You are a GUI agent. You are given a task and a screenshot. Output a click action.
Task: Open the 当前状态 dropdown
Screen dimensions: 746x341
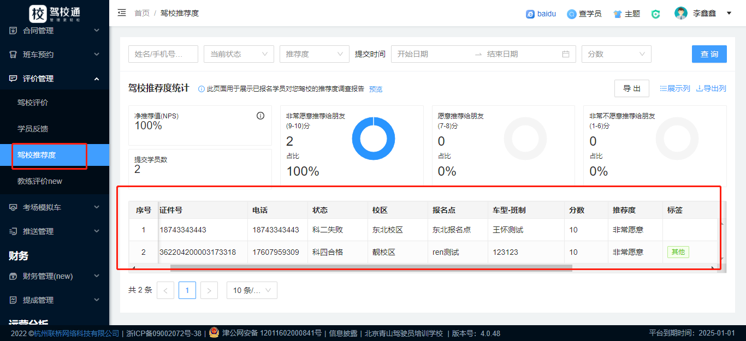pos(239,54)
